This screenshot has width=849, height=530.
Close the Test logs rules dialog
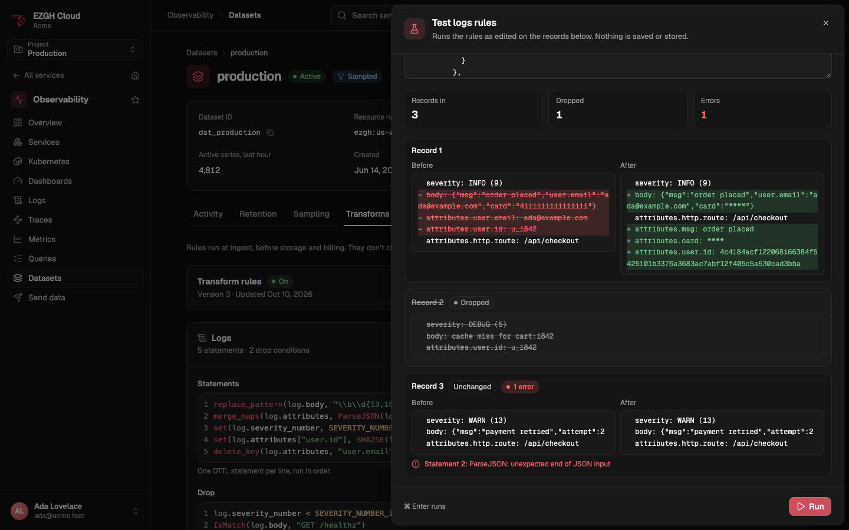[826, 23]
